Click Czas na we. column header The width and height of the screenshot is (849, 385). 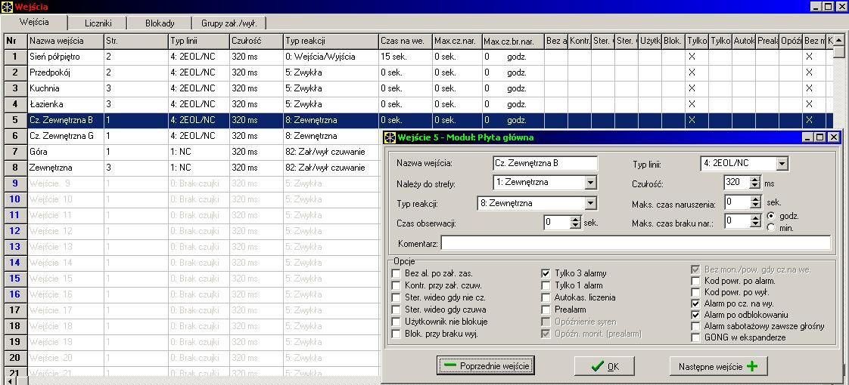pyautogui.click(x=405, y=41)
